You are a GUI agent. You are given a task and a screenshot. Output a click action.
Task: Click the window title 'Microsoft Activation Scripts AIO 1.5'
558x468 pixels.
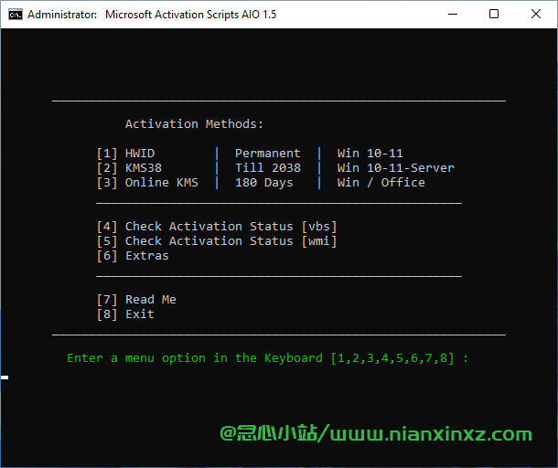pyautogui.click(x=190, y=15)
